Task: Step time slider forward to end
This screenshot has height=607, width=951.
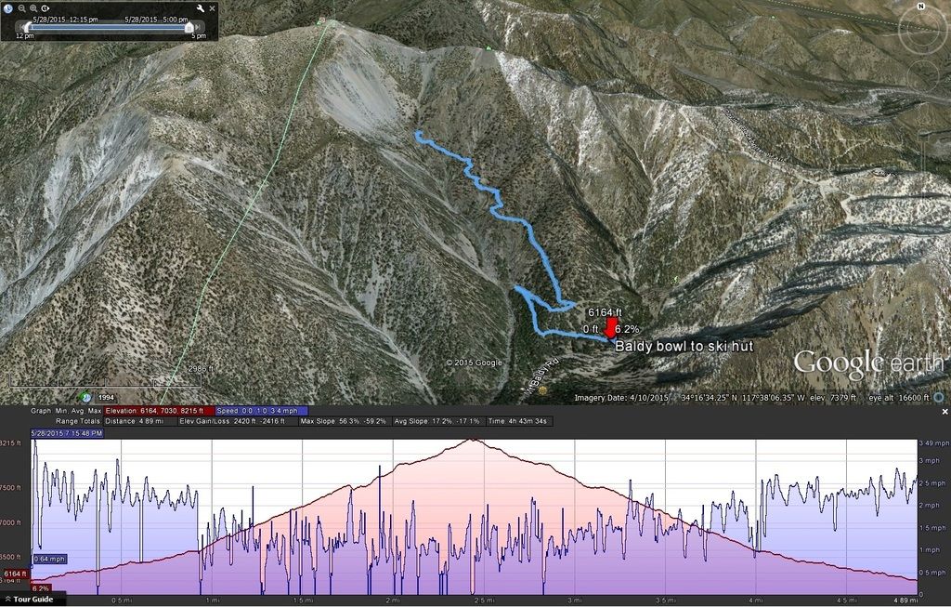Action: tap(198, 27)
